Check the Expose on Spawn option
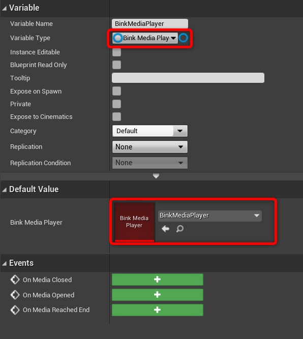The image size is (303, 339). [x=116, y=91]
